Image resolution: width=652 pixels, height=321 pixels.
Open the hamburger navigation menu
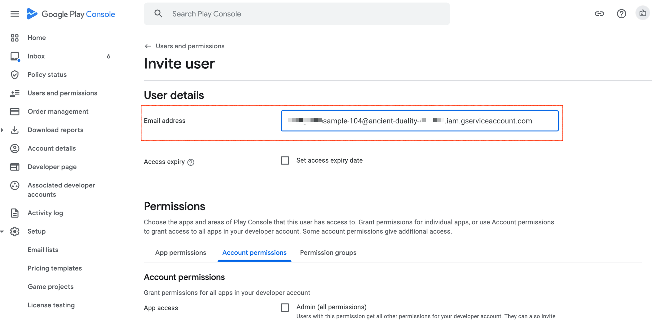pyautogui.click(x=15, y=14)
